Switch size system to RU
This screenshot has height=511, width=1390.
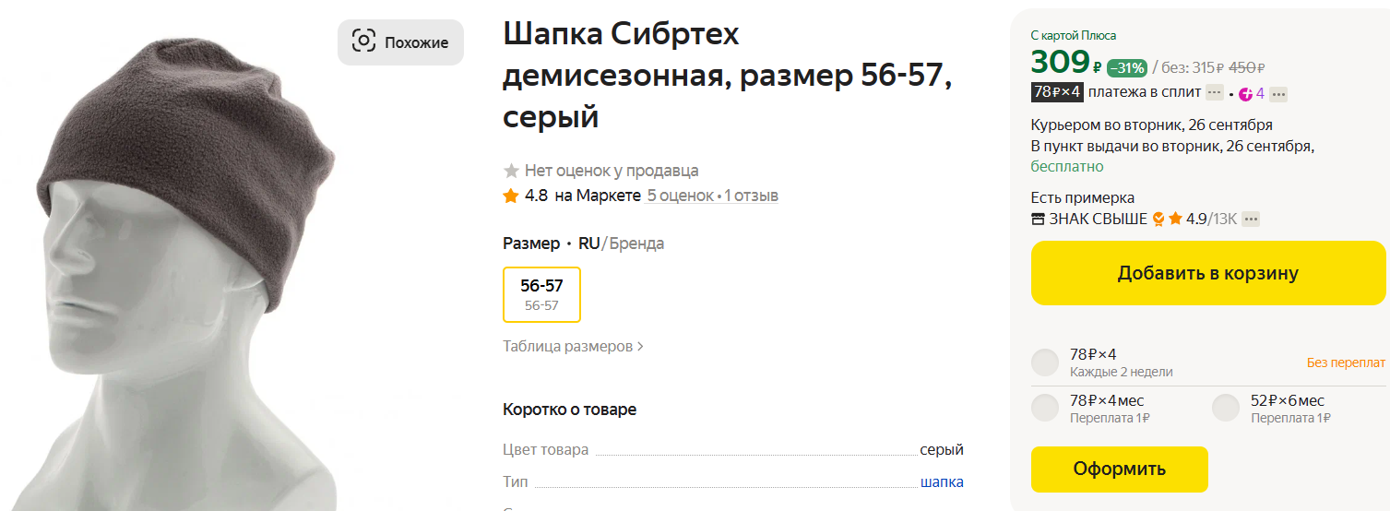[x=588, y=244]
